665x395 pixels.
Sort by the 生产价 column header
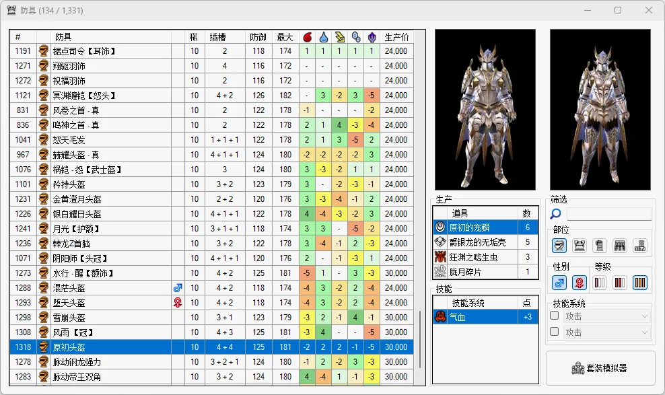[396, 37]
